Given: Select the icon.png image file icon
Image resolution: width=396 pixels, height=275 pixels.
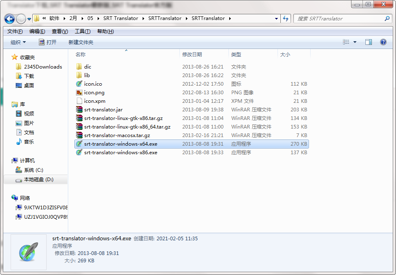Looking at the screenshot, I should (79, 93).
